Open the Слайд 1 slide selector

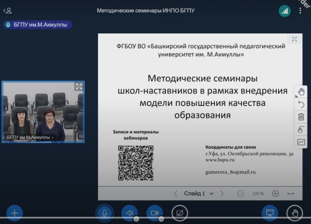point(198,194)
